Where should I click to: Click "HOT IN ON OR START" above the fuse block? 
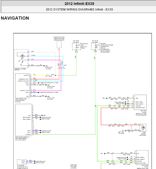(76, 42)
